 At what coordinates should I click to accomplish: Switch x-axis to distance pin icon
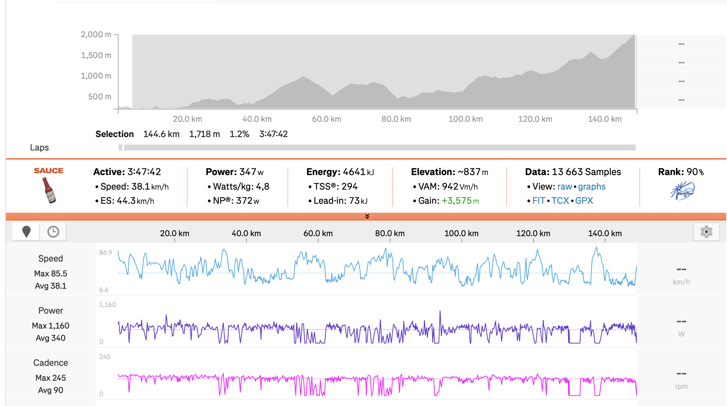point(26,232)
